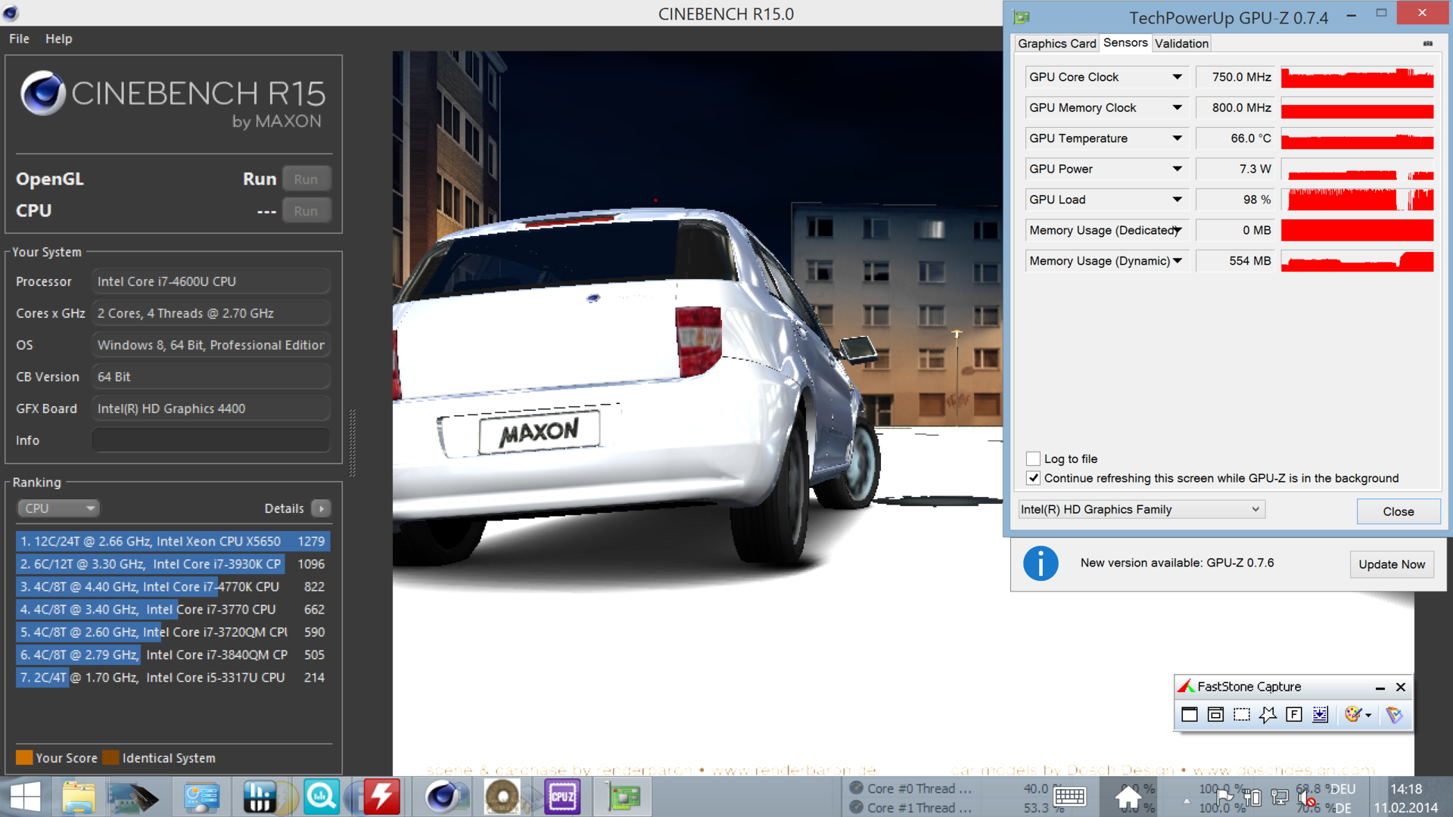This screenshot has height=817, width=1453.
Task: Click the black bar-chart taskbar icon
Action: point(260,797)
